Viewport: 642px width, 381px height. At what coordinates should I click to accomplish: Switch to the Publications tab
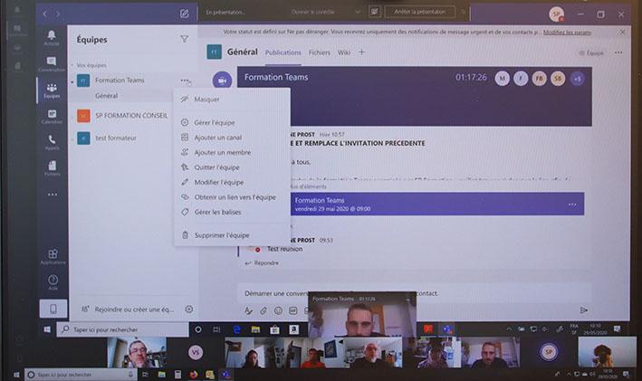click(283, 52)
